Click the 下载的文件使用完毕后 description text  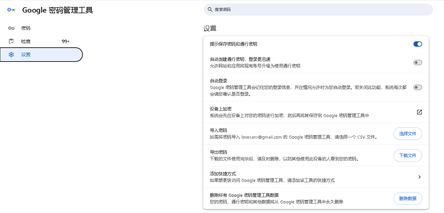285,159
